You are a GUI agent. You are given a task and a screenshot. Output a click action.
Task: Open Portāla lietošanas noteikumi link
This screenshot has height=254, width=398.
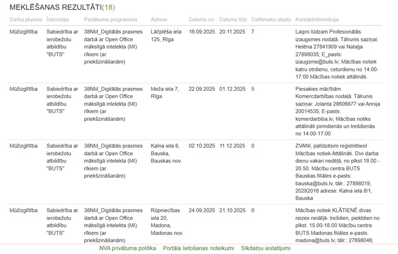click(199, 248)
